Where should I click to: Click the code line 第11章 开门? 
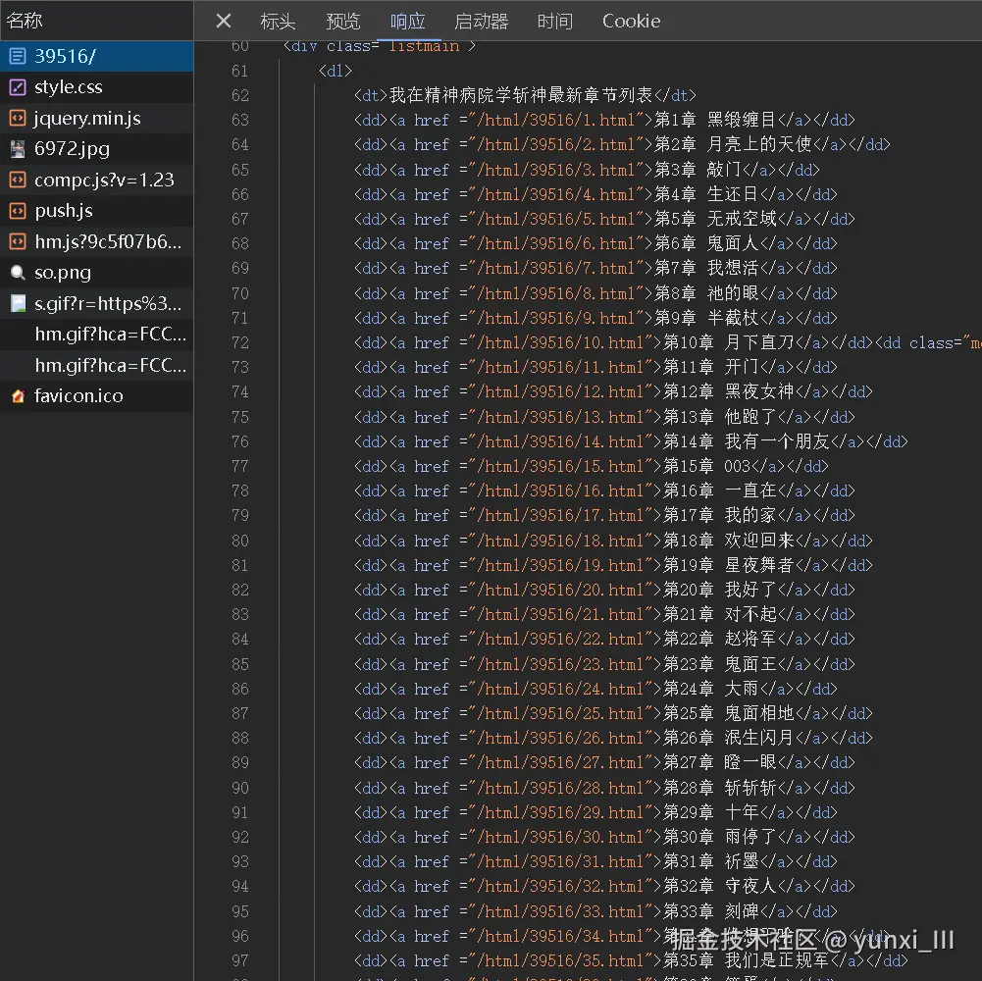[595, 367]
